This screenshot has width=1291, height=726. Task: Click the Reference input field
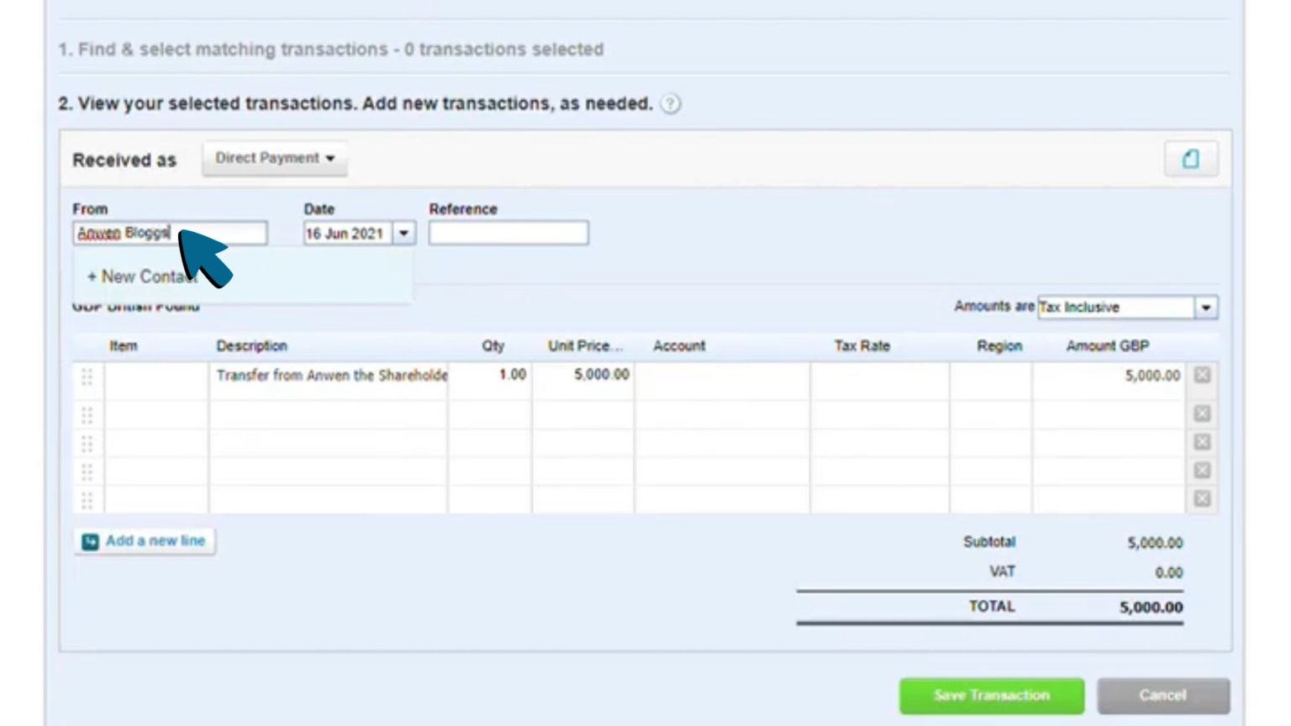pos(508,233)
